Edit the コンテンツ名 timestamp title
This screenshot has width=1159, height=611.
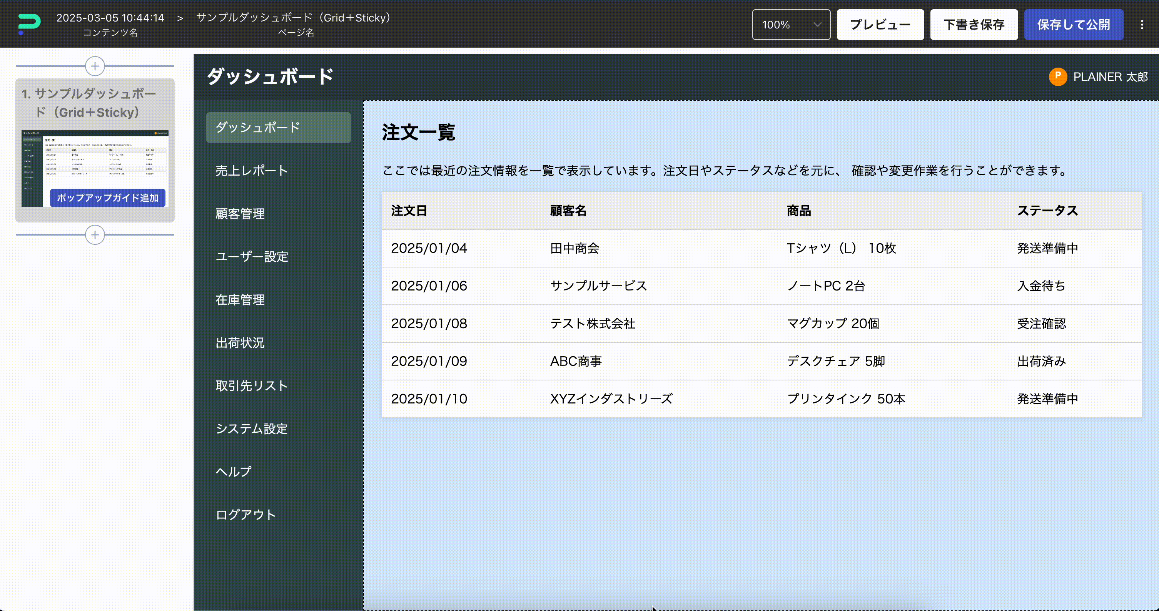[110, 18]
